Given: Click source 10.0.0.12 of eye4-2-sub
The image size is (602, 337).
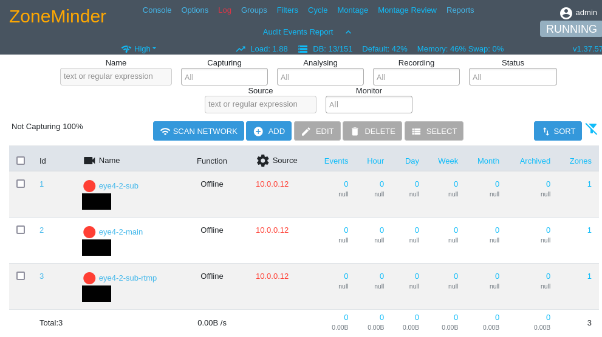Looking at the screenshot, I should [272, 184].
